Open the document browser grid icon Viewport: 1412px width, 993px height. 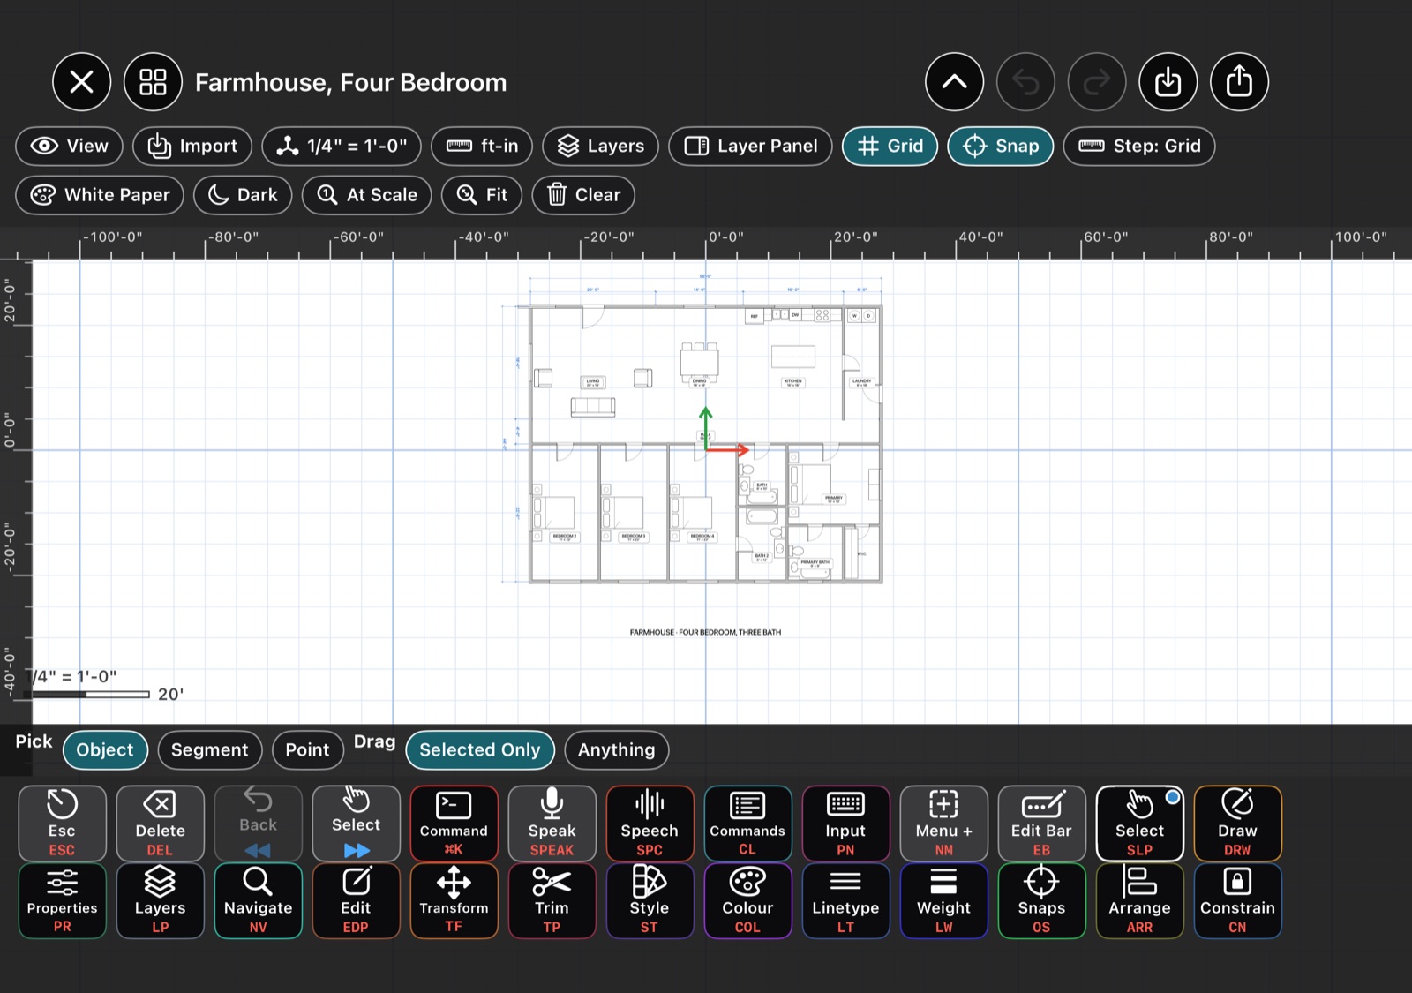(153, 82)
